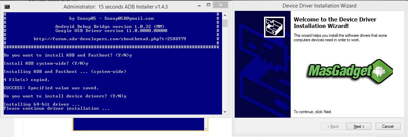The image size is (408, 137).
Task: Click the Device Driver Installation Wizard title
Action: [320, 6]
